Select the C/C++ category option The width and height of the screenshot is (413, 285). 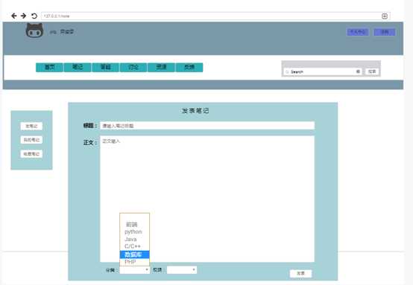click(x=134, y=246)
